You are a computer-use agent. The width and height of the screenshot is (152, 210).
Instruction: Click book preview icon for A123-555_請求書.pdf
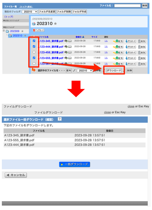pyautogui.click(x=70, y=58)
